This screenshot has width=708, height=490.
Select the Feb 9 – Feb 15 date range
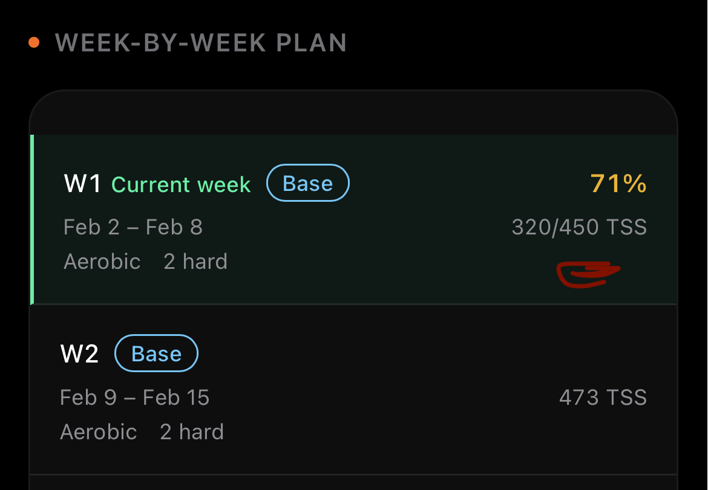click(x=135, y=398)
